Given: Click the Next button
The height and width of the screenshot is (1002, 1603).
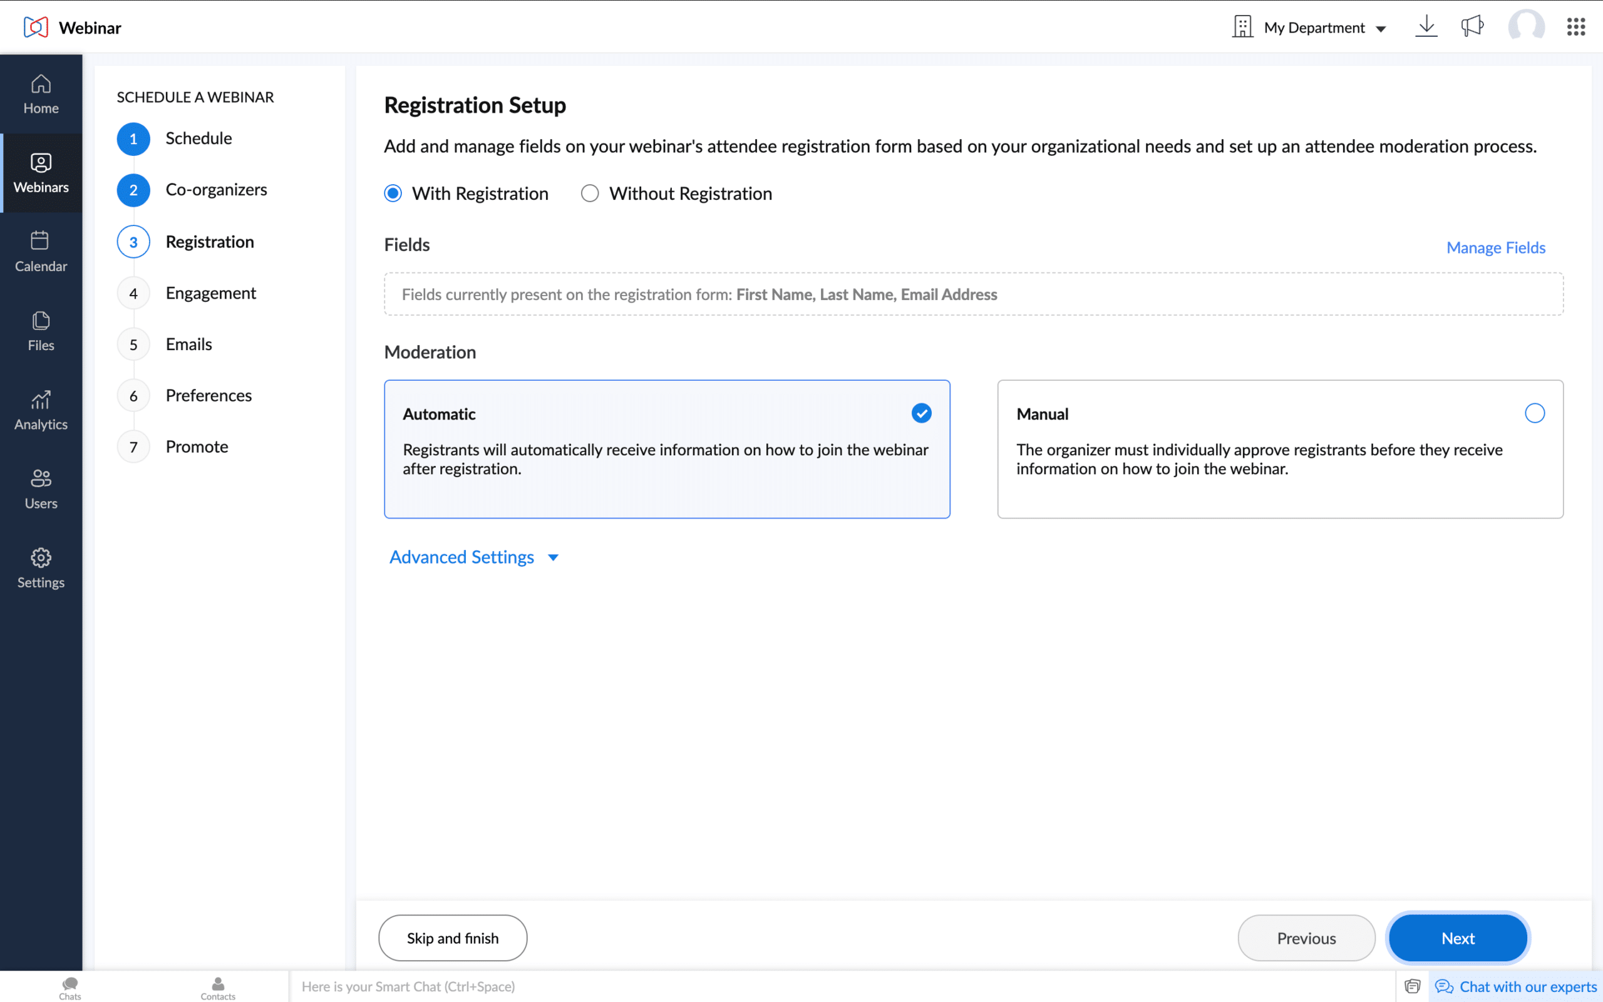Looking at the screenshot, I should [1456, 937].
